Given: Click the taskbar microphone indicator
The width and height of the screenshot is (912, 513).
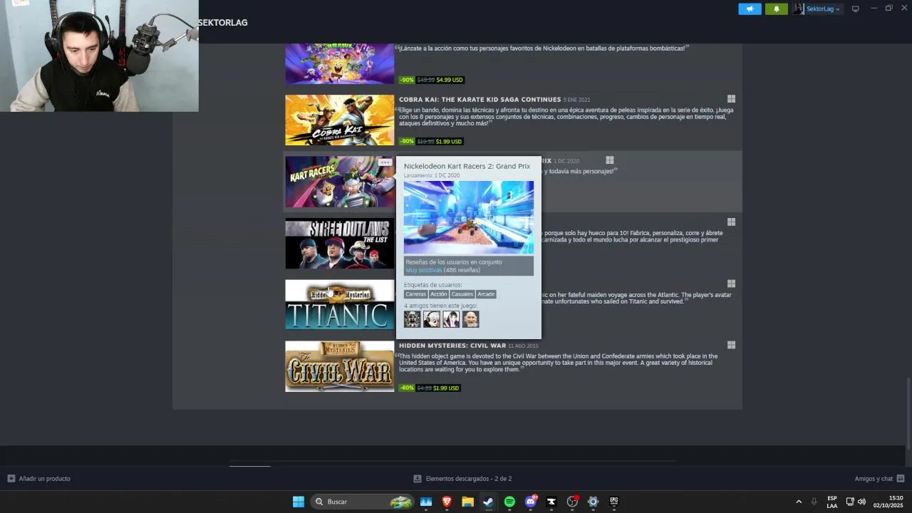Looking at the screenshot, I should [x=814, y=502].
